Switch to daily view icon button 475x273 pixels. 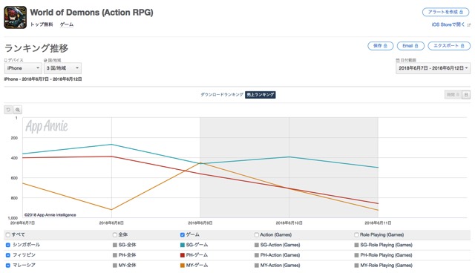[x=466, y=95]
